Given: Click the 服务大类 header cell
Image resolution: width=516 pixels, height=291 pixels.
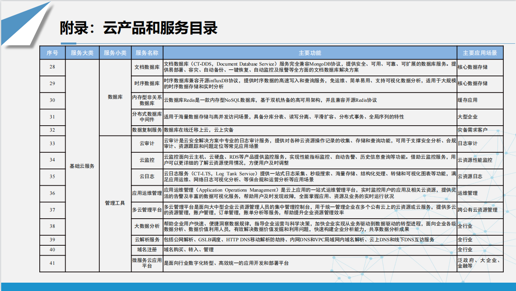Looking at the screenshot, I should click(x=82, y=53).
